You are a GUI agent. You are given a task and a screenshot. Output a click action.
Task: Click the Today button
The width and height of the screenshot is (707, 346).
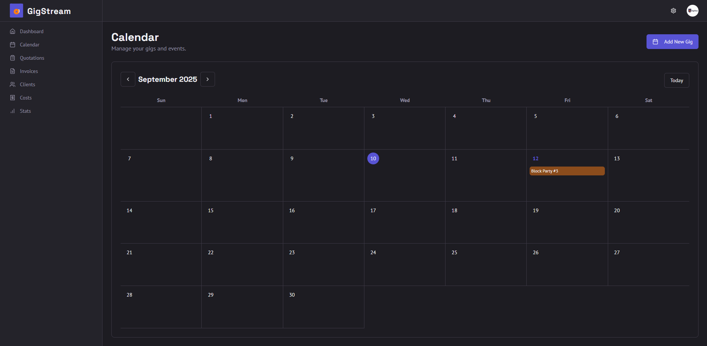[x=676, y=80]
